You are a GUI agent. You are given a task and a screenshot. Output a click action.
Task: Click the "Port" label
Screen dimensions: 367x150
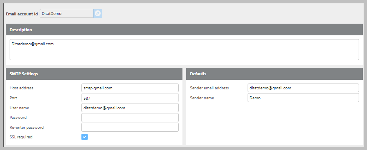pyautogui.click(x=13, y=98)
